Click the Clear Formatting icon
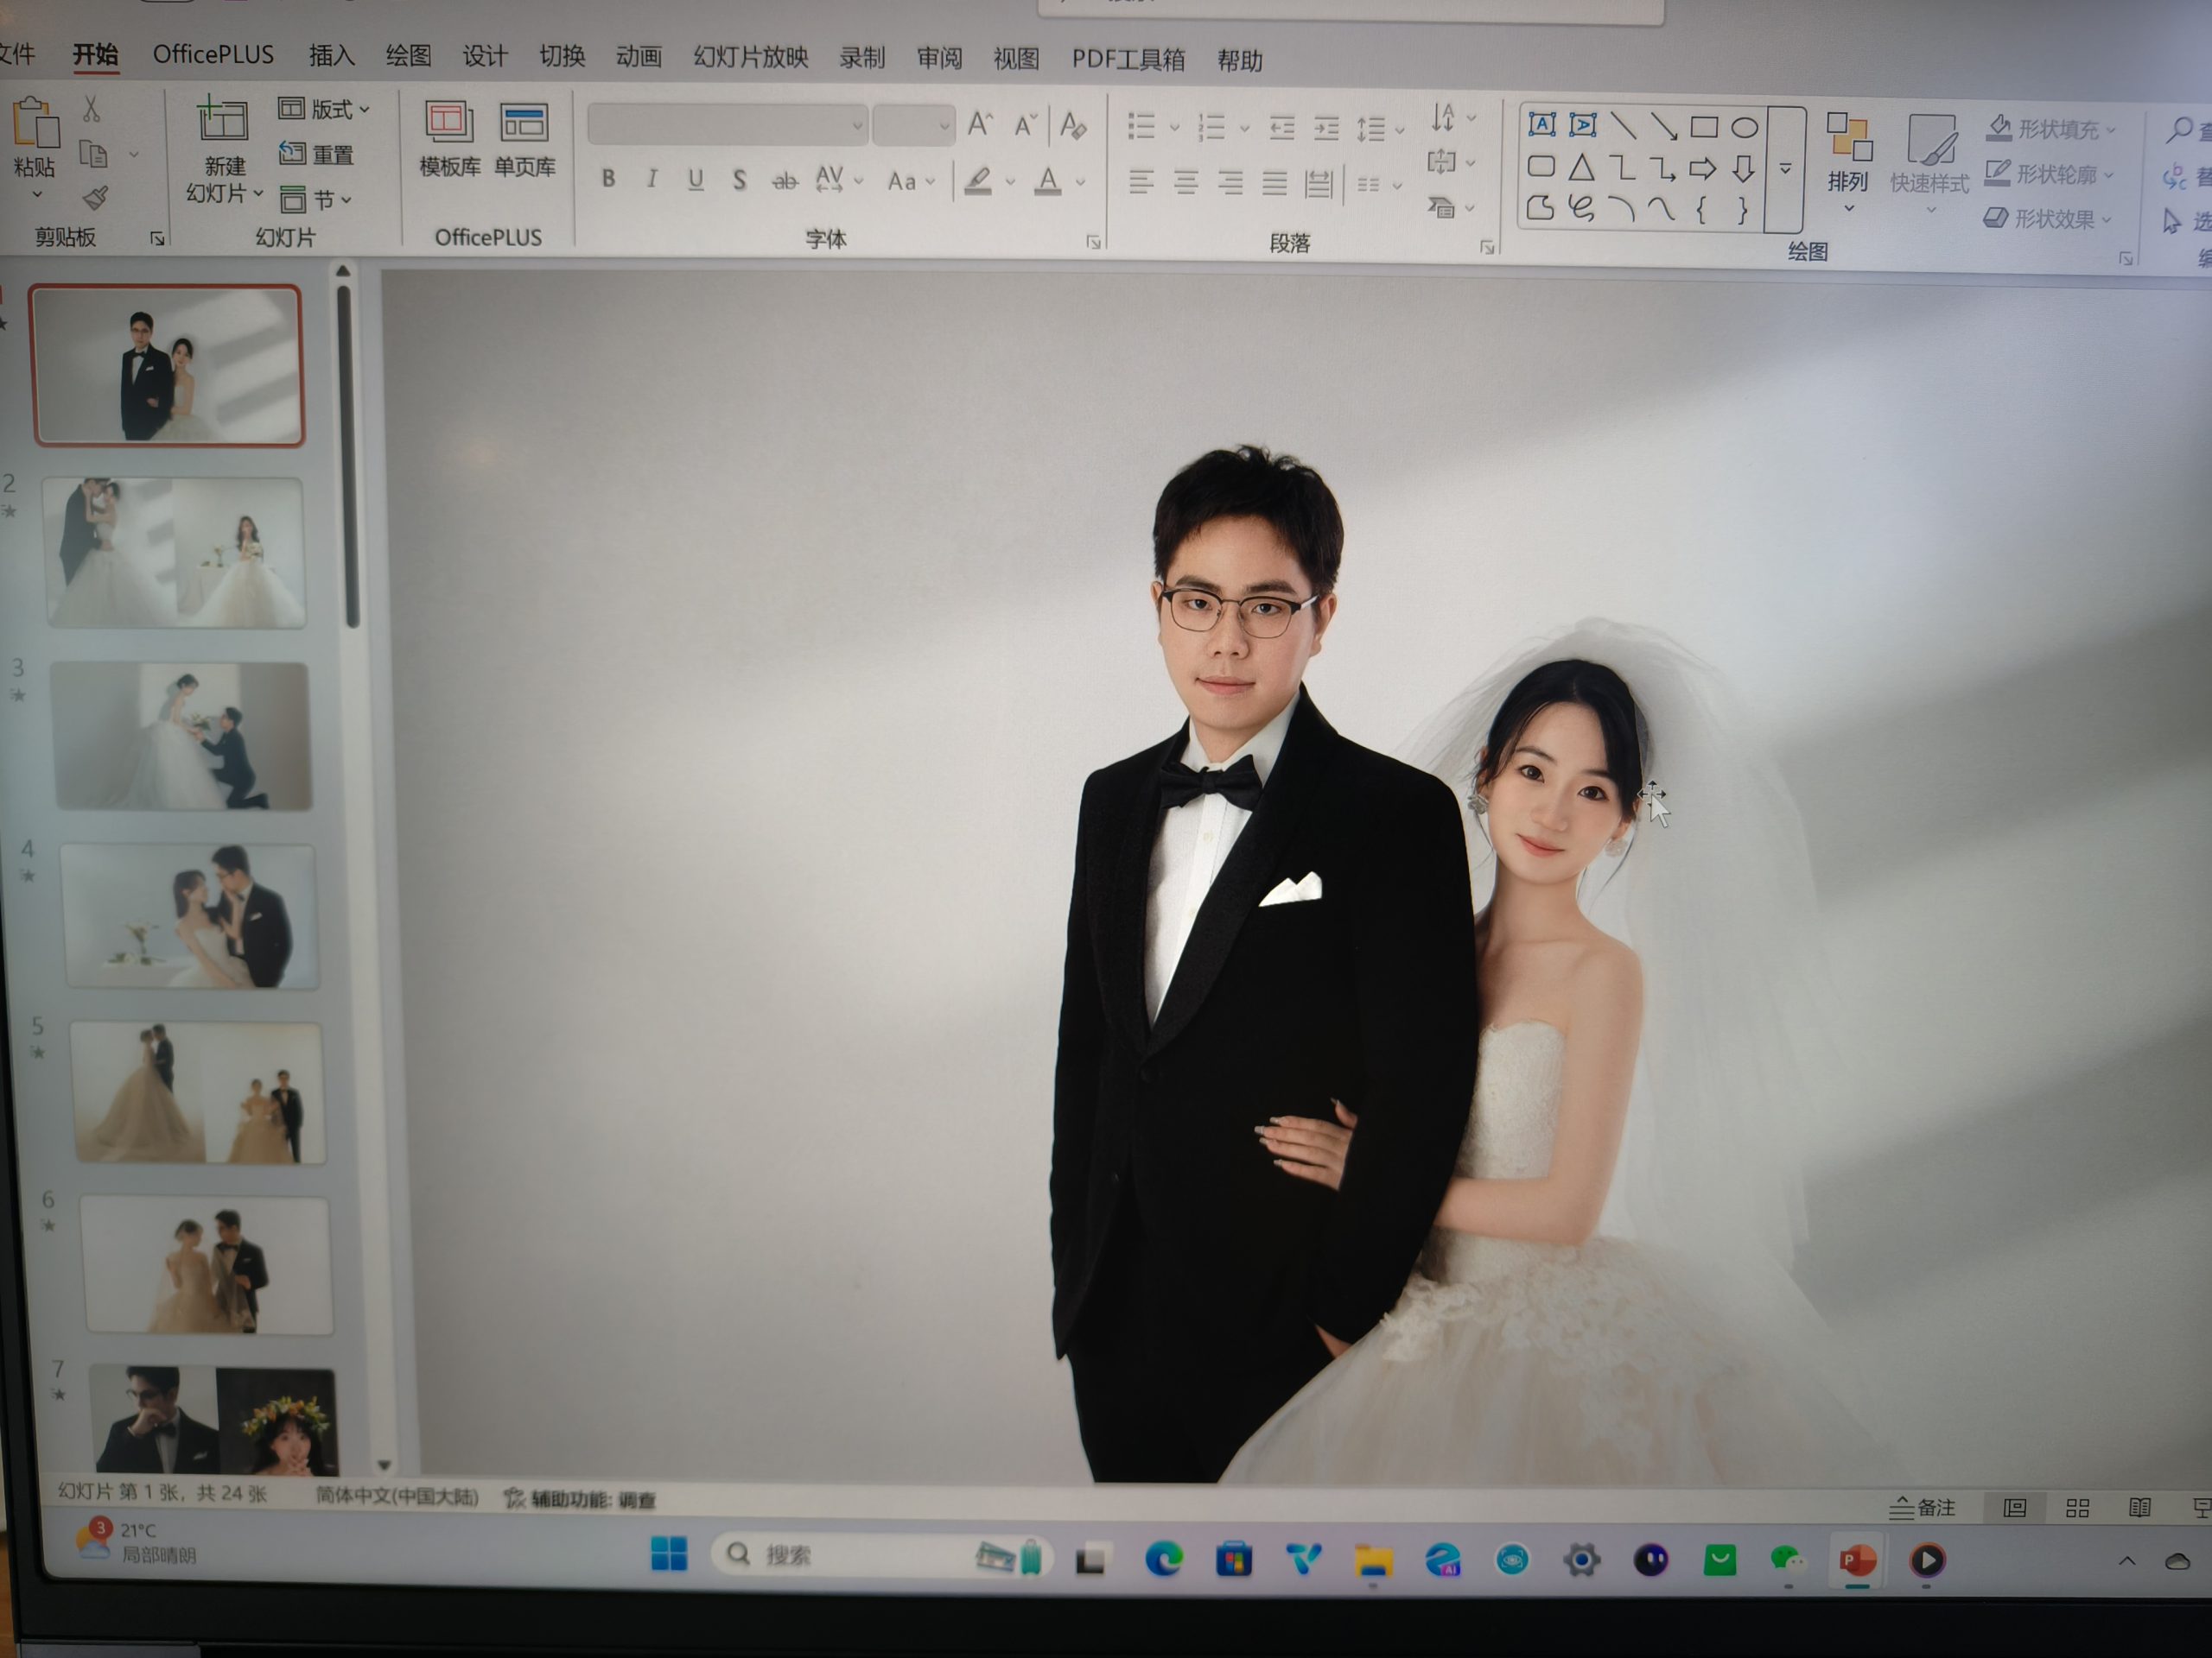Viewport: 2212px width, 1658px height. 1073,126
